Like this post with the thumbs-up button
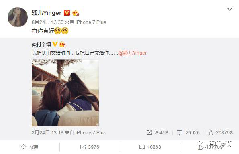This screenshot has width=239, height=154. [210, 147]
